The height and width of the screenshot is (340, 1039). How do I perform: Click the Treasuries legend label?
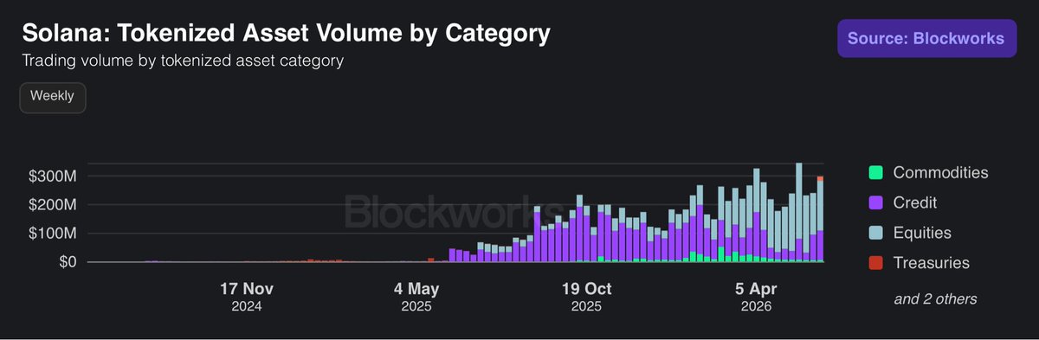pos(931,263)
